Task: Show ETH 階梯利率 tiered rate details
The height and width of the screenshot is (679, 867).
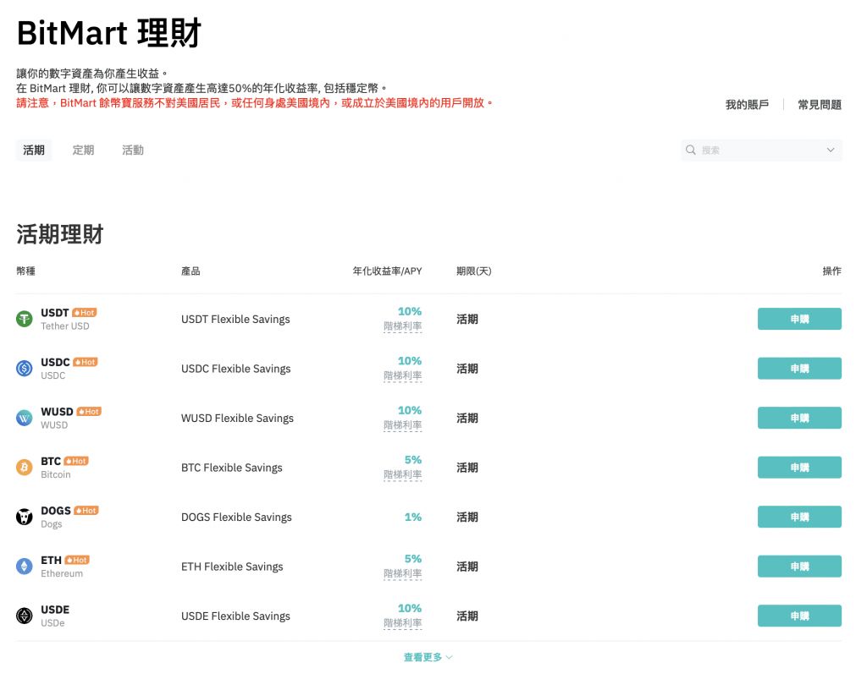Action: [x=402, y=574]
